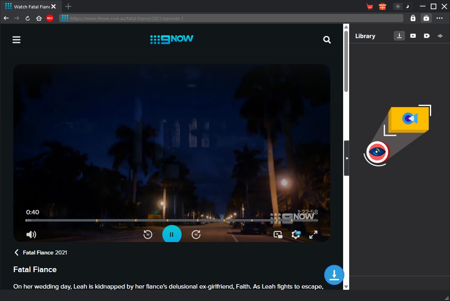Screen dimensions: 450x301
Task: Open the shopping cart icon
Action: point(370,6)
